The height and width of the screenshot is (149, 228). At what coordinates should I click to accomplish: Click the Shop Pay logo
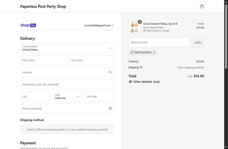tap(28, 25)
